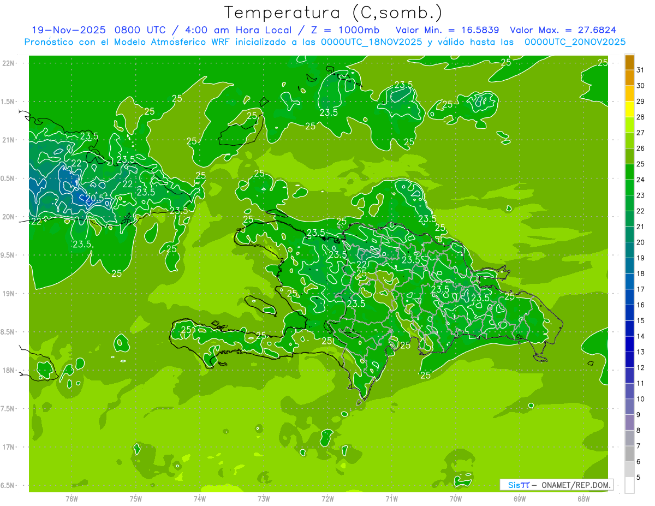Select the blue segment between 16 and 17
The height and width of the screenshot is (506, 655).
(629, 297)
